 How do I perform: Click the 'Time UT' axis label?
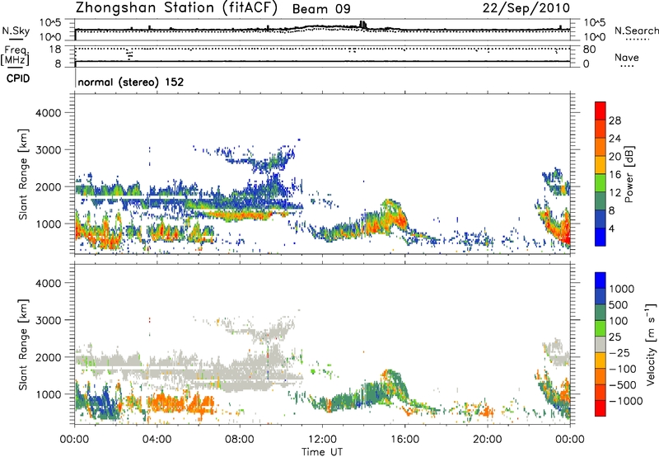click(322, 452)
